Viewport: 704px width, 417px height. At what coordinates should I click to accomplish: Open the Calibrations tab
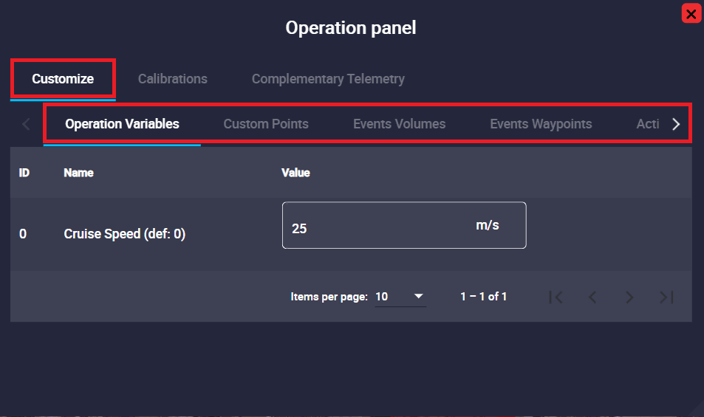(173, 79)
